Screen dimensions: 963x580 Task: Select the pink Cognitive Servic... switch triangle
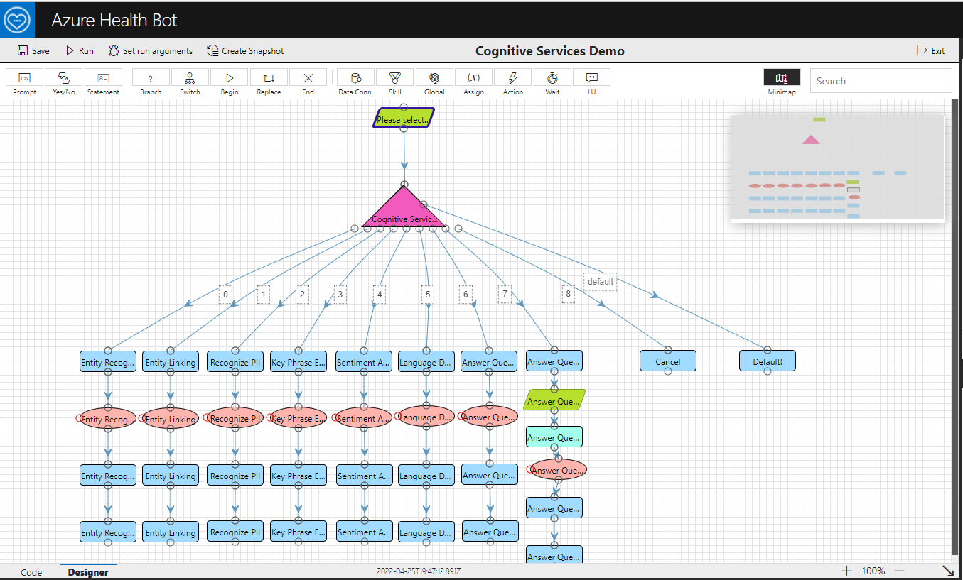point(404,212)
